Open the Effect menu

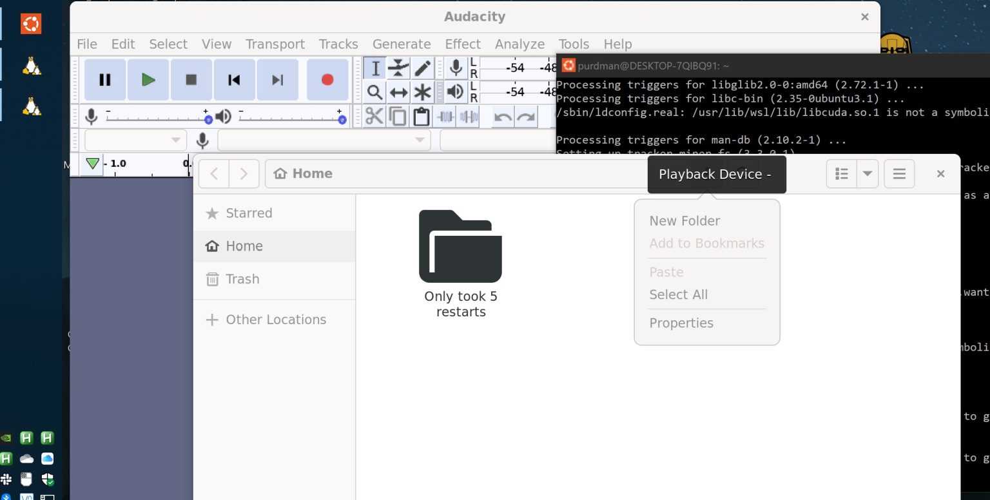tap(462, 44)
